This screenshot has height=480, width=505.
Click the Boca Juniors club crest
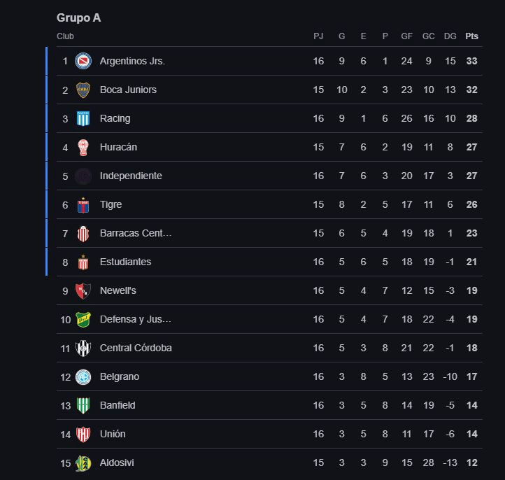(x=83, y=90)
